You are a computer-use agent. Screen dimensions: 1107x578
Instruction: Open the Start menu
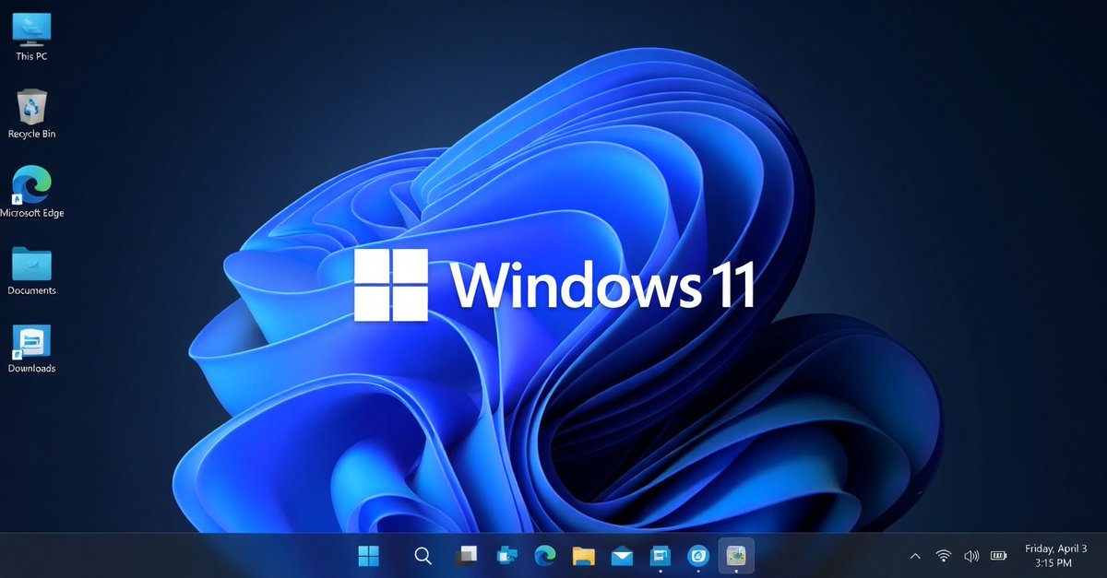[369, 556]
